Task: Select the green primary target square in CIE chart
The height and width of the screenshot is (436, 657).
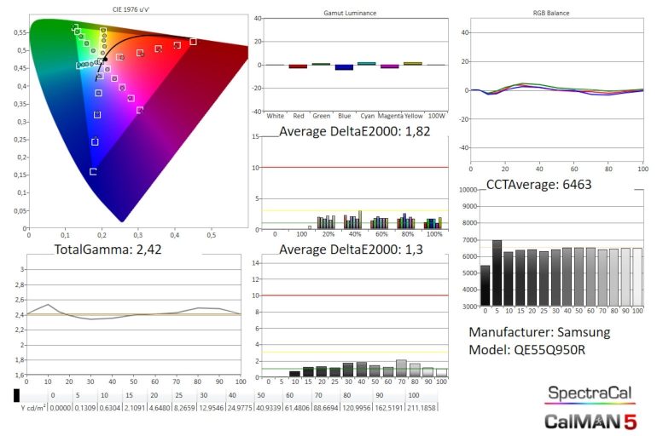Action: click(x=75, y=27)
